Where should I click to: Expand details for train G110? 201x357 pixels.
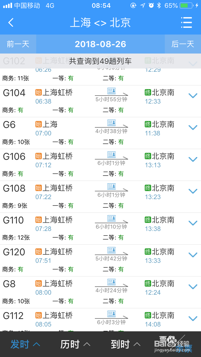(x=193, y=223)
